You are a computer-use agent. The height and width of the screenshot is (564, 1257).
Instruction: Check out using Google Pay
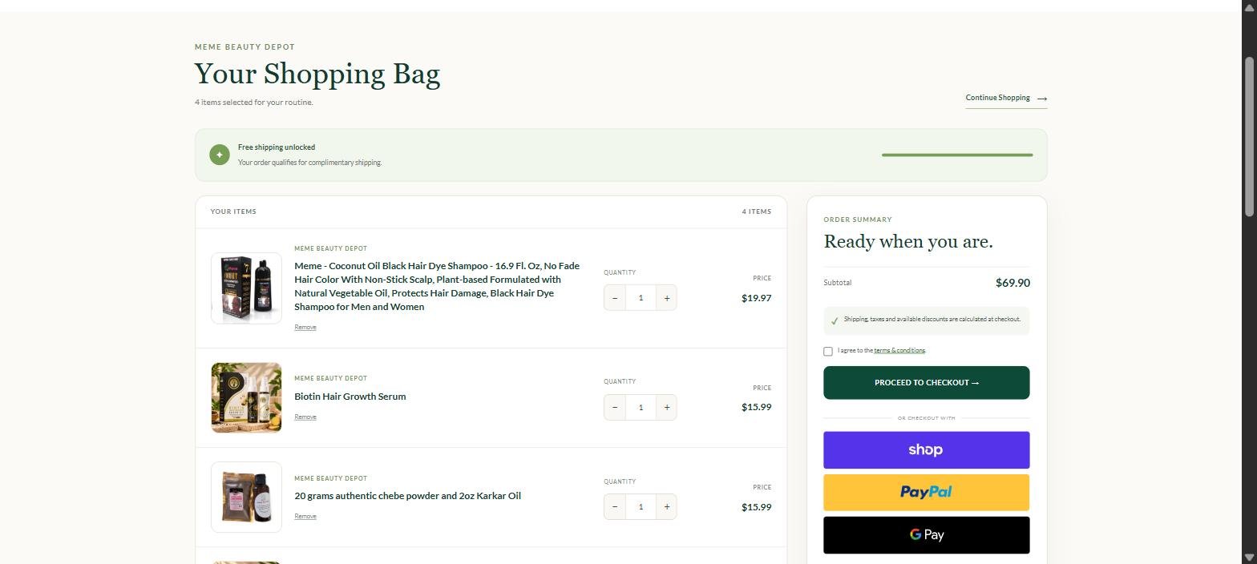tap(926, 535)
